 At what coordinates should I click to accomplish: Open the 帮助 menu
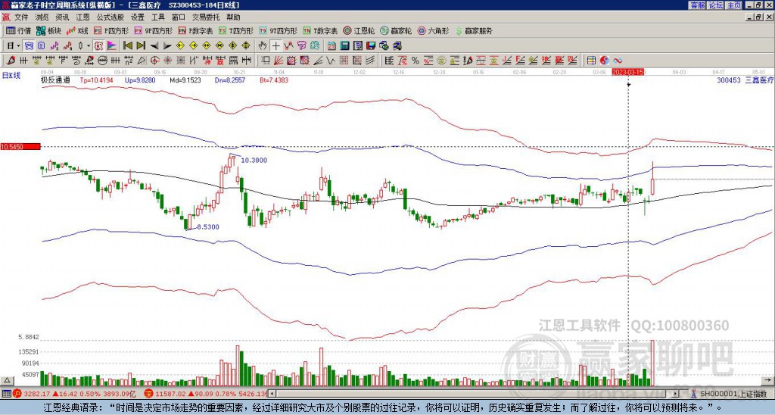(x=233, y=17)
